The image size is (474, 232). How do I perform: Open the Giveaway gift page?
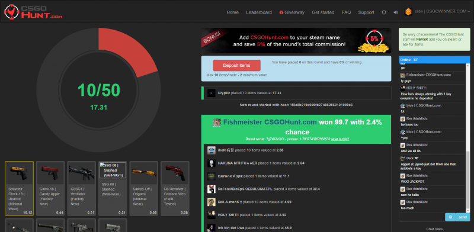click(292, 12)
